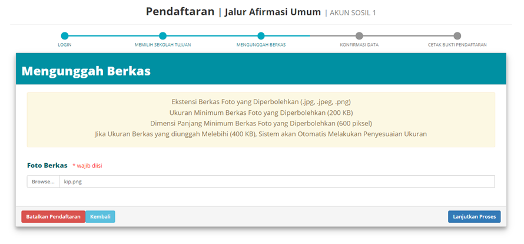Click the KONFIRMASI DATA step label

tap(359, 45)
